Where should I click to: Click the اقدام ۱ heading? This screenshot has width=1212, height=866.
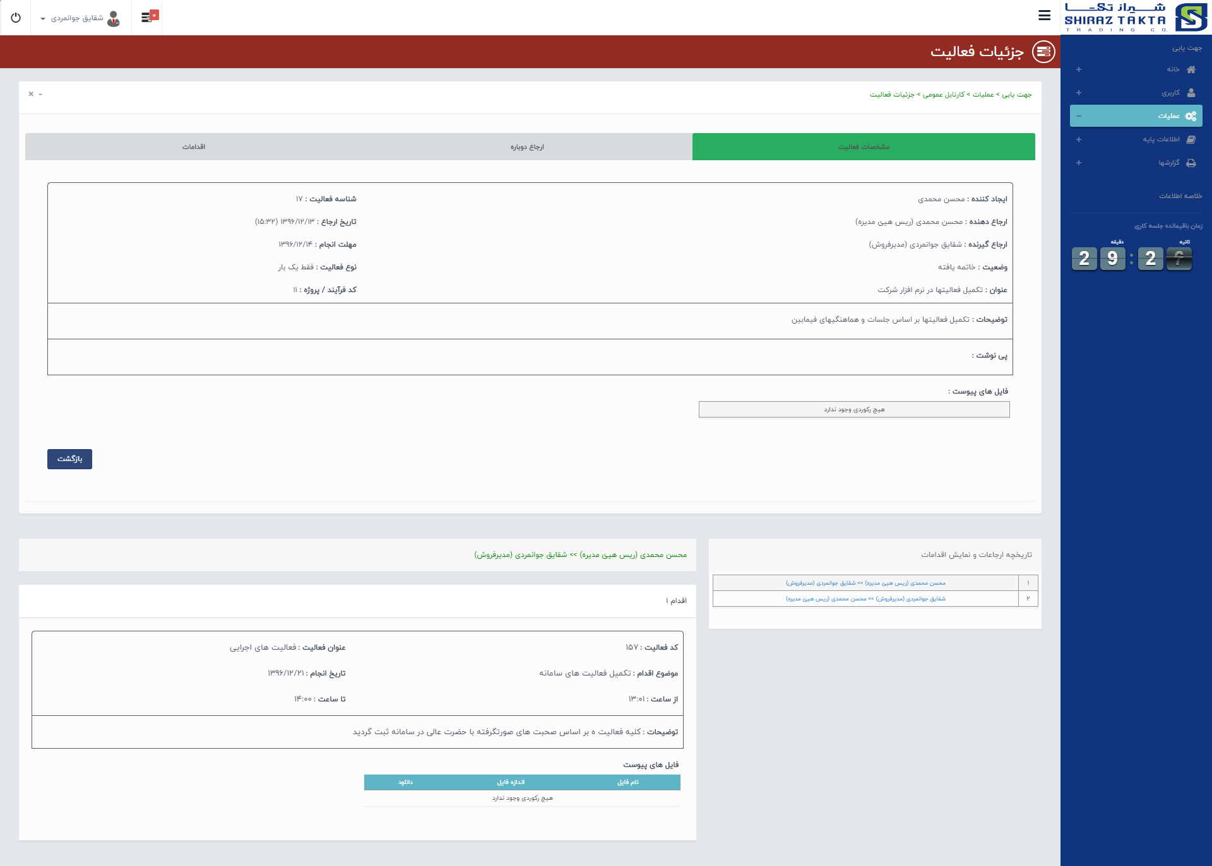[x=676, y=601]
